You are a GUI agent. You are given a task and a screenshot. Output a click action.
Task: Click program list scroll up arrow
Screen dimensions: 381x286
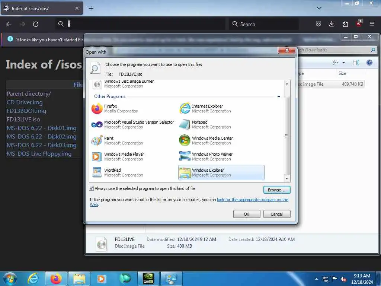click(x=287, y=84)
